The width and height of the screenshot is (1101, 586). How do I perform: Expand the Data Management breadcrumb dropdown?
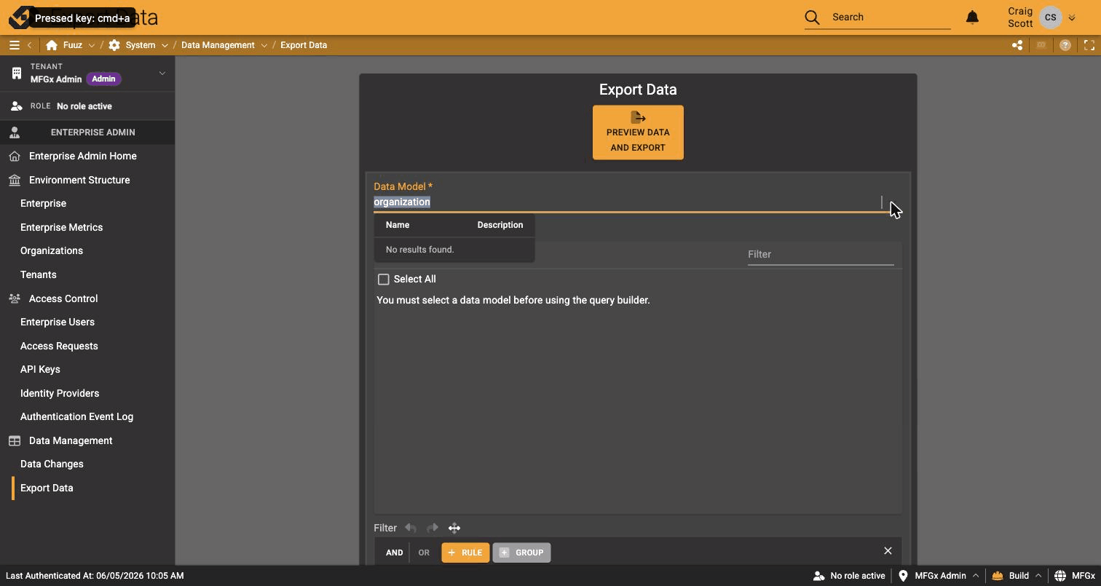(x=264, y=45)
